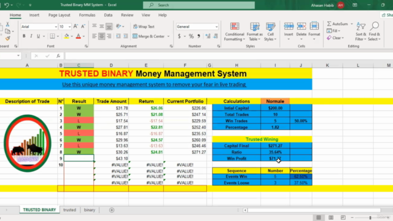
Task: Toggle Top Align
Action: 94,26
